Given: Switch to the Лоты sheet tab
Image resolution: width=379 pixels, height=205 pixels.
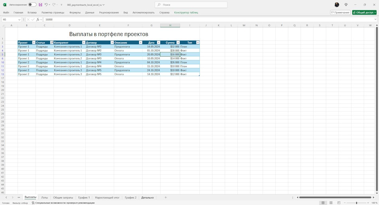Looking at the screenshot, I should click(x=44, y=197).
